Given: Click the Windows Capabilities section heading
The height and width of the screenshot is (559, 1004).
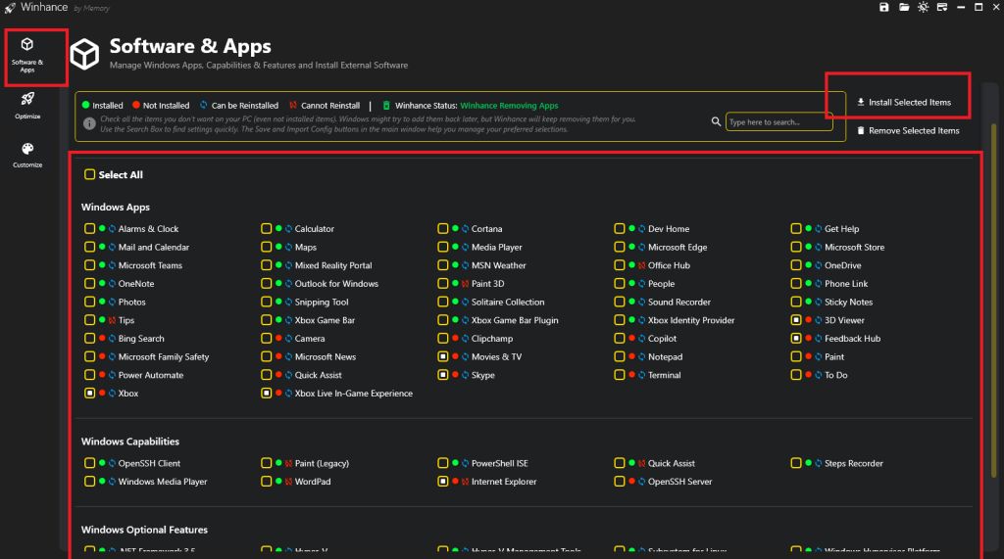Looking at the screenshot, I should coord(130,442).
